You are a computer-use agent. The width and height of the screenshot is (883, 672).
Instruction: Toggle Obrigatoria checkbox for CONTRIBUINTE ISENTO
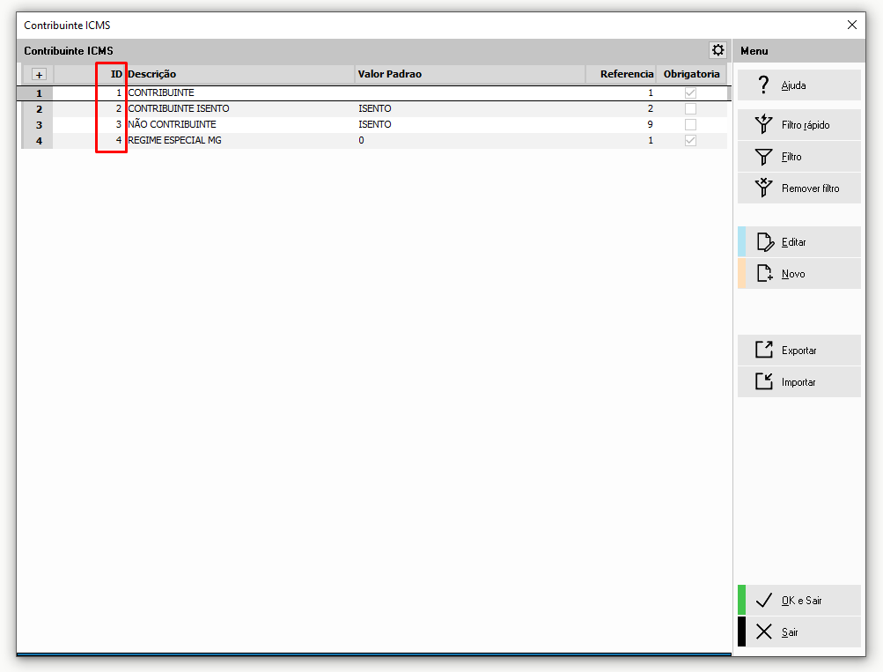(x=690, y=108)
